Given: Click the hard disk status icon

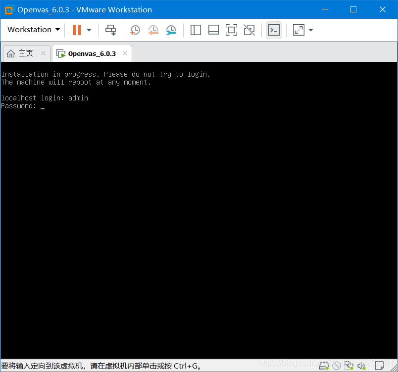Looking at the screenshot, I should point(324,366).
